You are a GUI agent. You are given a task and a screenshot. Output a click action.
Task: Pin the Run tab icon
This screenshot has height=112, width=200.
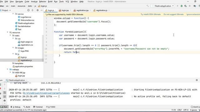point(1,98)
